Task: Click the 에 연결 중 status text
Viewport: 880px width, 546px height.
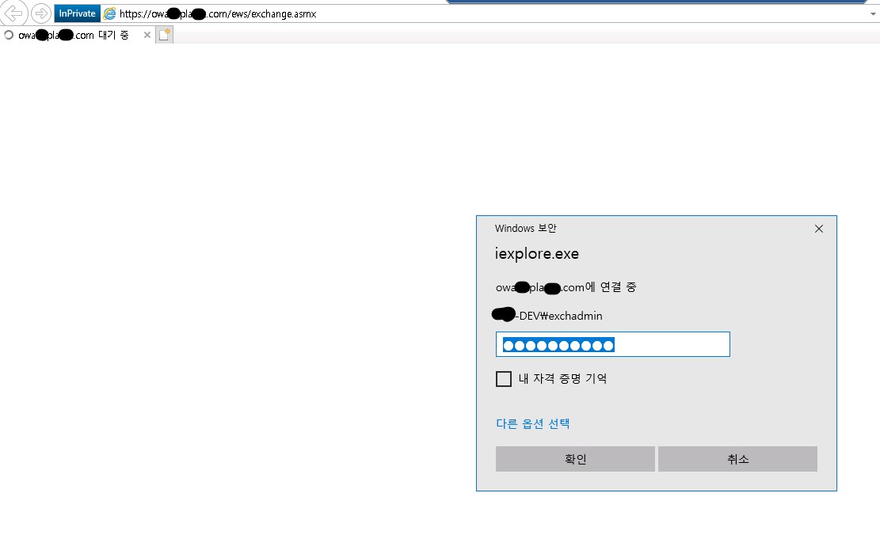Action: coord(611,287)
